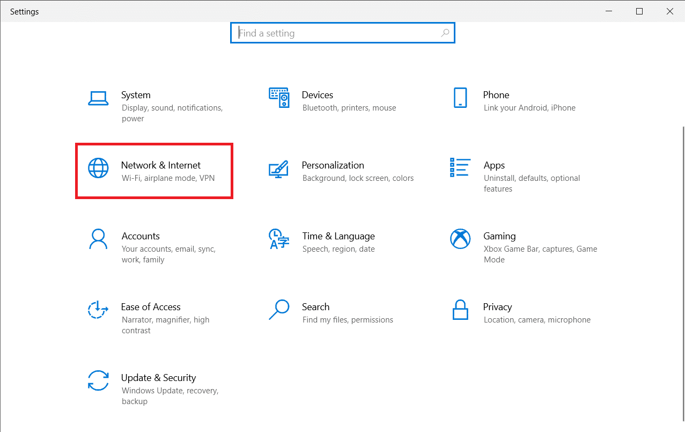This screenshot has width=685, height=432.
Task: Select the Gaming Xbox icon
Action: pyautogui.click(x=460, y=239)
